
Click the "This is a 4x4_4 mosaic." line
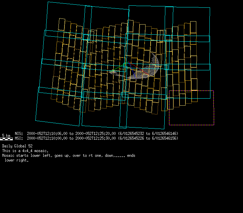[25, 151]
